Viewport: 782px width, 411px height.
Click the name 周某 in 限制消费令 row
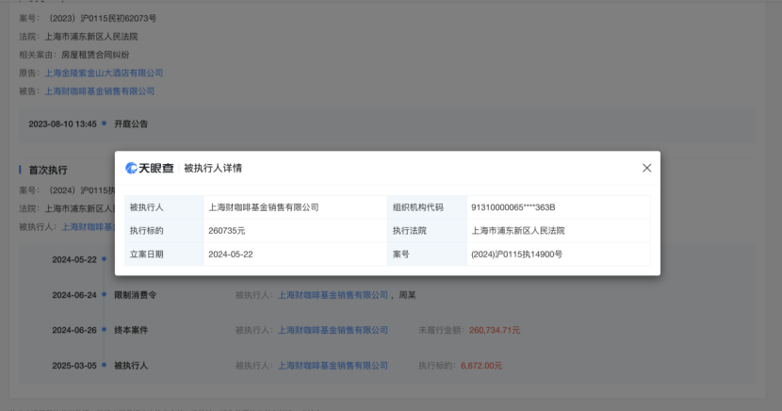pos(407,295)
